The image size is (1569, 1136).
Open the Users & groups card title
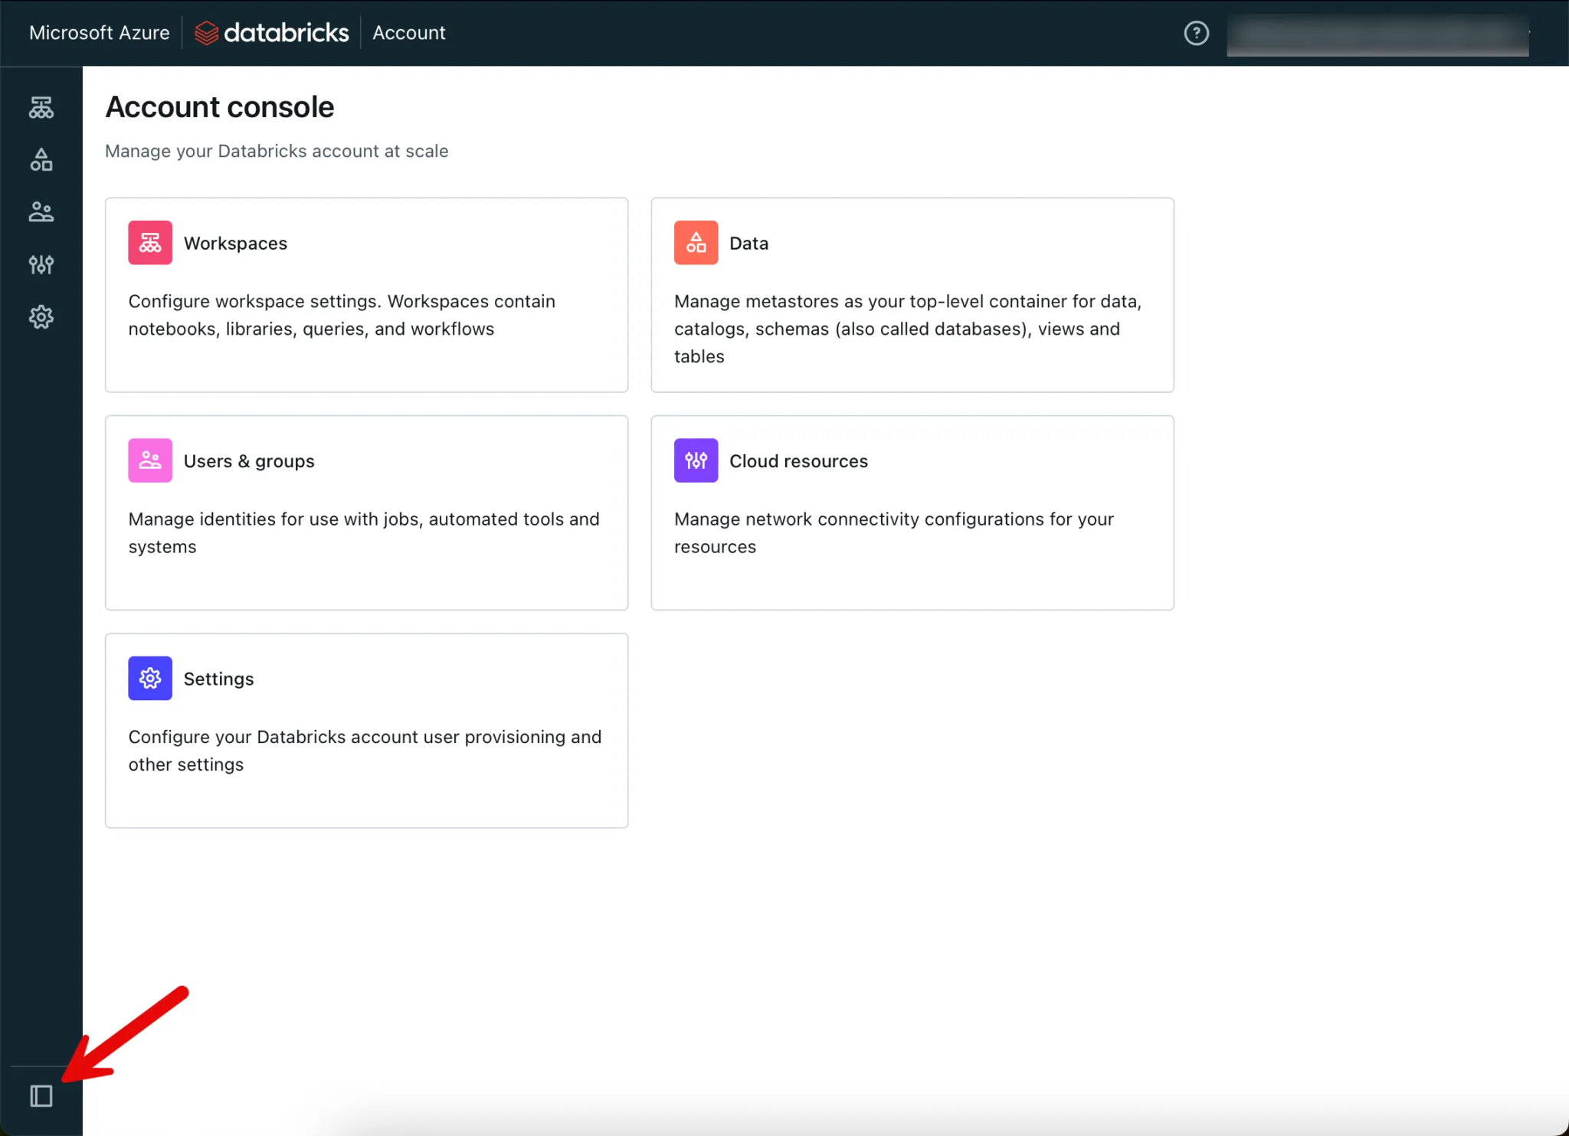(x=249, y=461)
